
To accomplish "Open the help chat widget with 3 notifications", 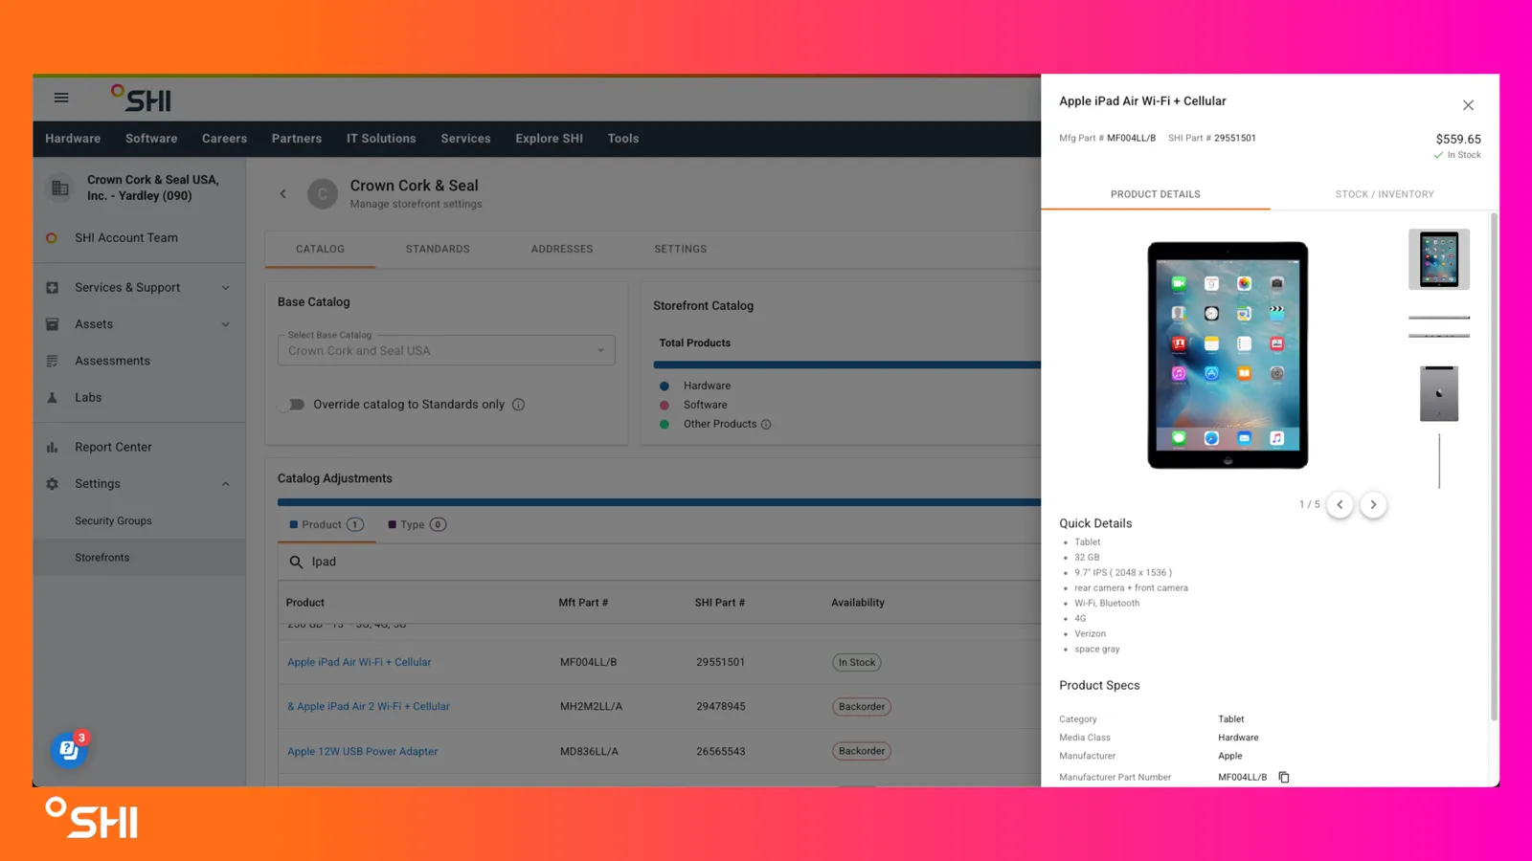I will click(x=69, y=750).
